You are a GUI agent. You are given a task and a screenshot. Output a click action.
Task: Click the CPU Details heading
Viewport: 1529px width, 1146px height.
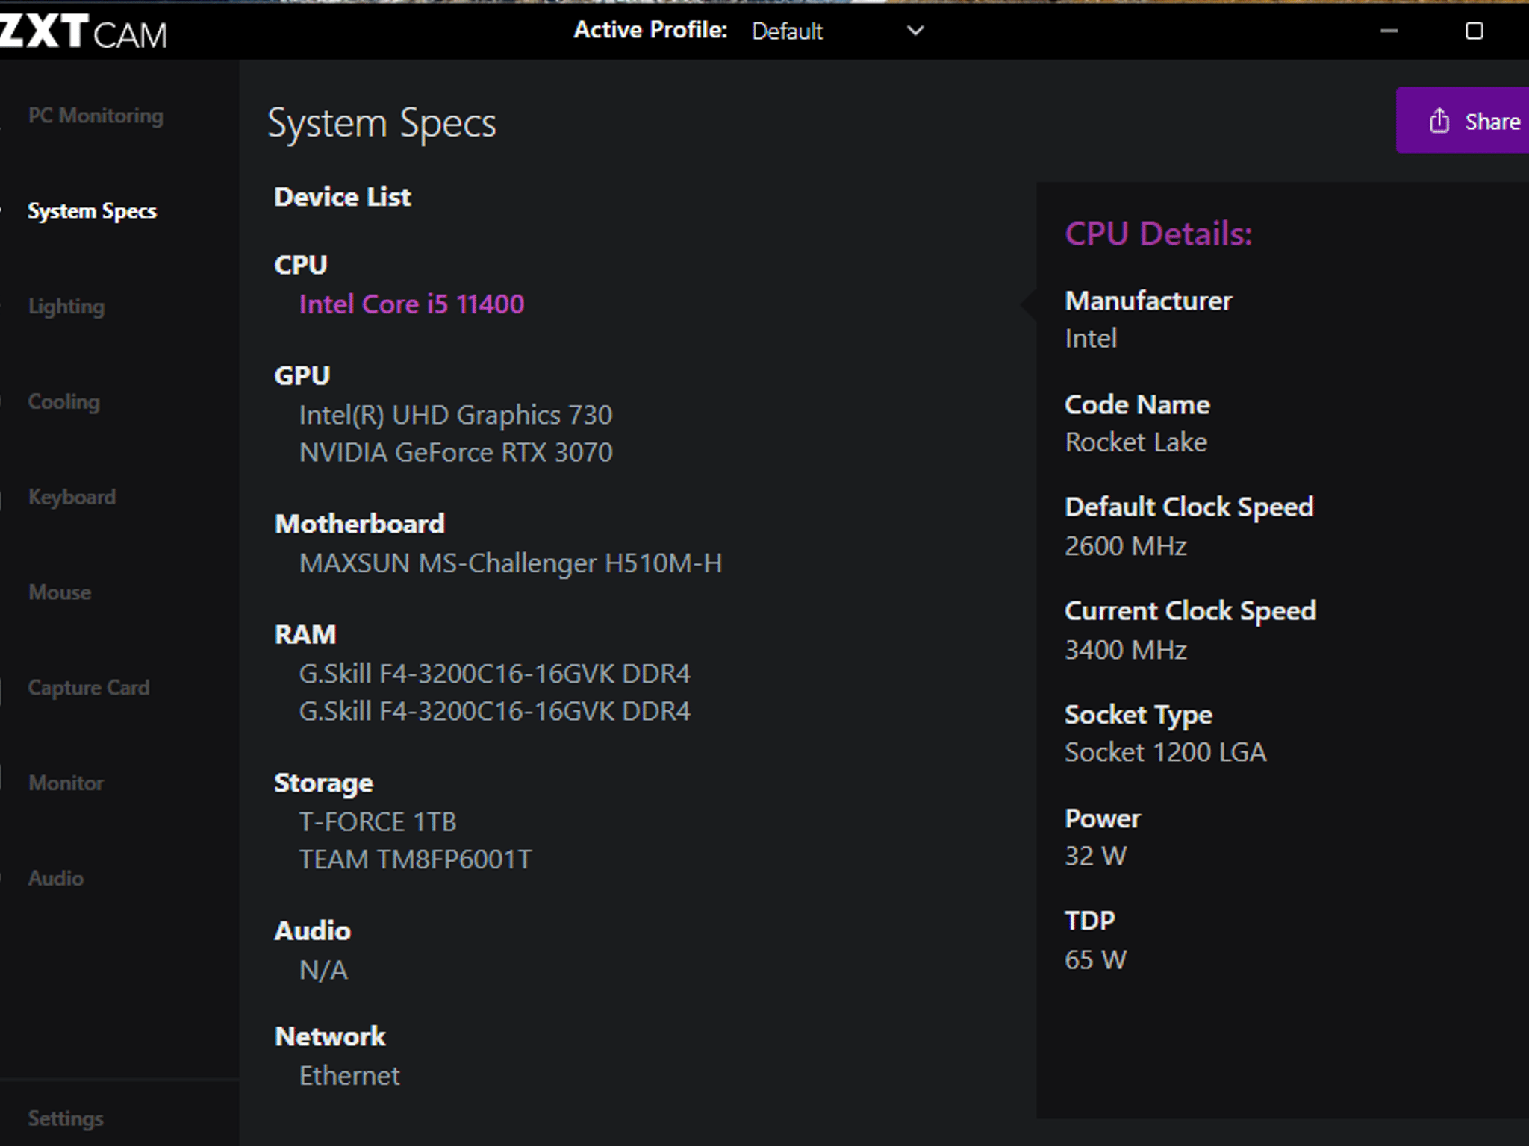[x=1159, y=234]
